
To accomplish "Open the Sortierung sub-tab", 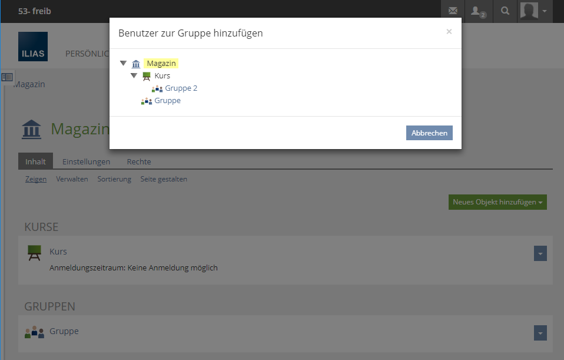I will click(x=114, y=179).
